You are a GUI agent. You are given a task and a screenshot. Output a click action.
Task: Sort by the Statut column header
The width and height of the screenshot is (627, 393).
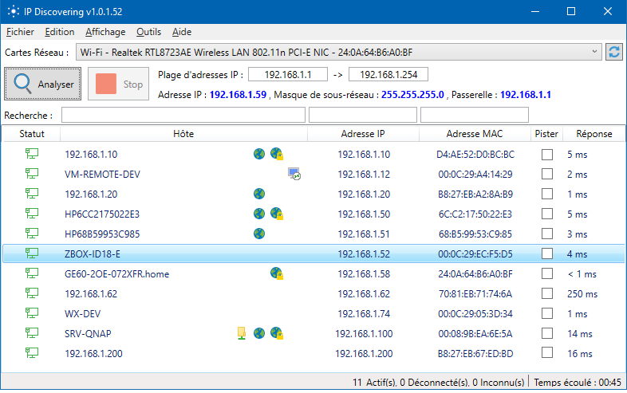pyautogui.click(x=32, y=134)
